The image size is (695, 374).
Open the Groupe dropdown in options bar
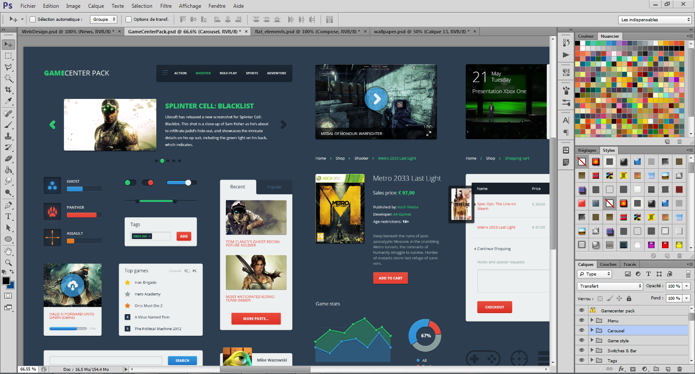click(x=104, y=20)
